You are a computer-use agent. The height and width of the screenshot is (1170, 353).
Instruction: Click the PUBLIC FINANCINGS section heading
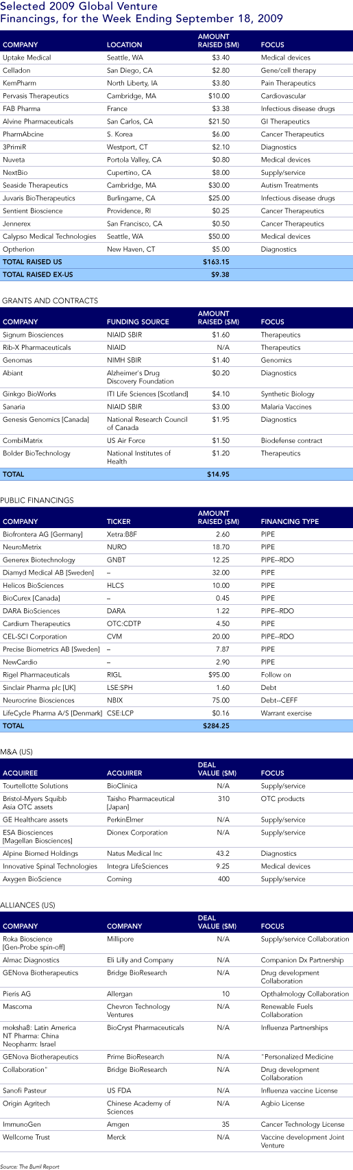click(37, 500)
